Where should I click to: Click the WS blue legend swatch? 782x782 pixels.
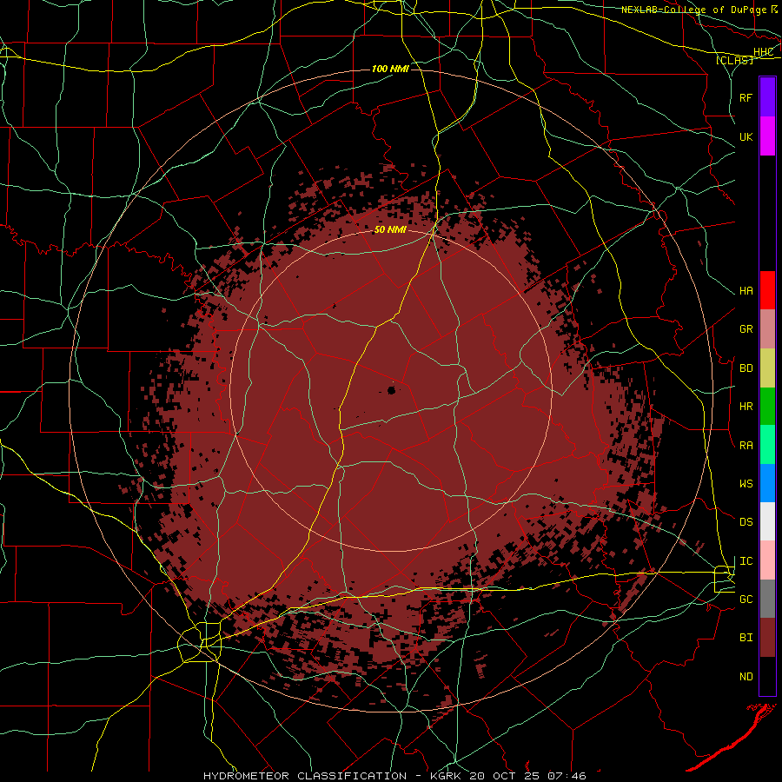point(767,483)
